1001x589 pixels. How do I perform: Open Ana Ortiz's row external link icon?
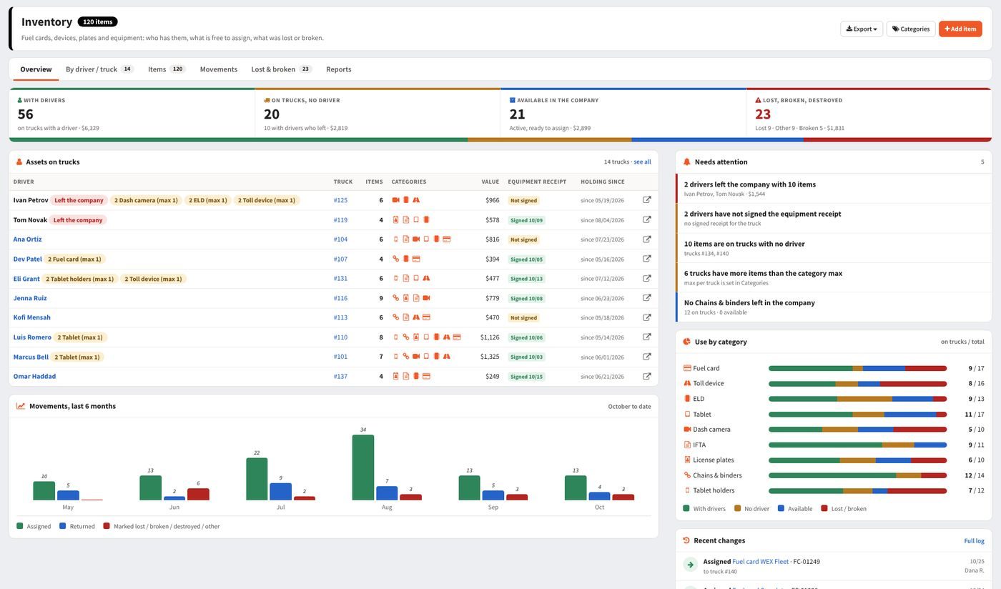[647, 239]
